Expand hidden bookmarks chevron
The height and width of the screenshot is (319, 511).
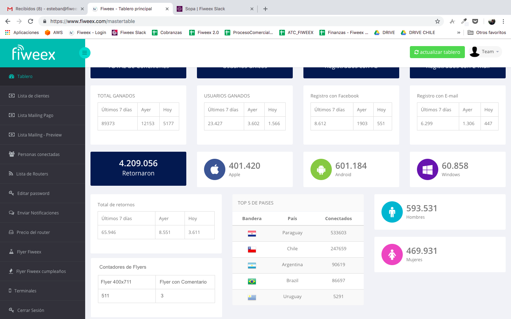[x=458, y=33]
